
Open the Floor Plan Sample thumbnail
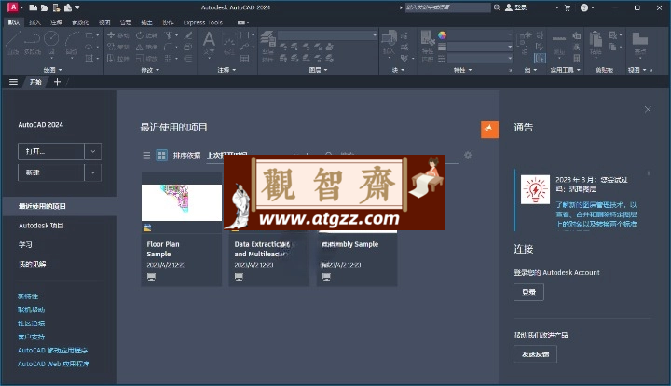click(182, 202)
